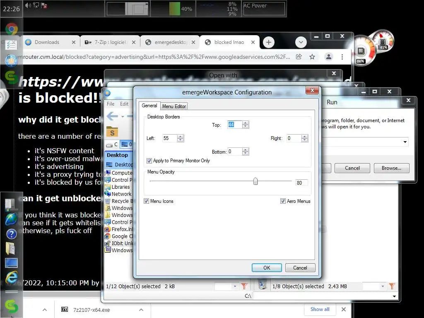
Task: Open the Chrome profile avatar icon
Action: tap(328, 57)
